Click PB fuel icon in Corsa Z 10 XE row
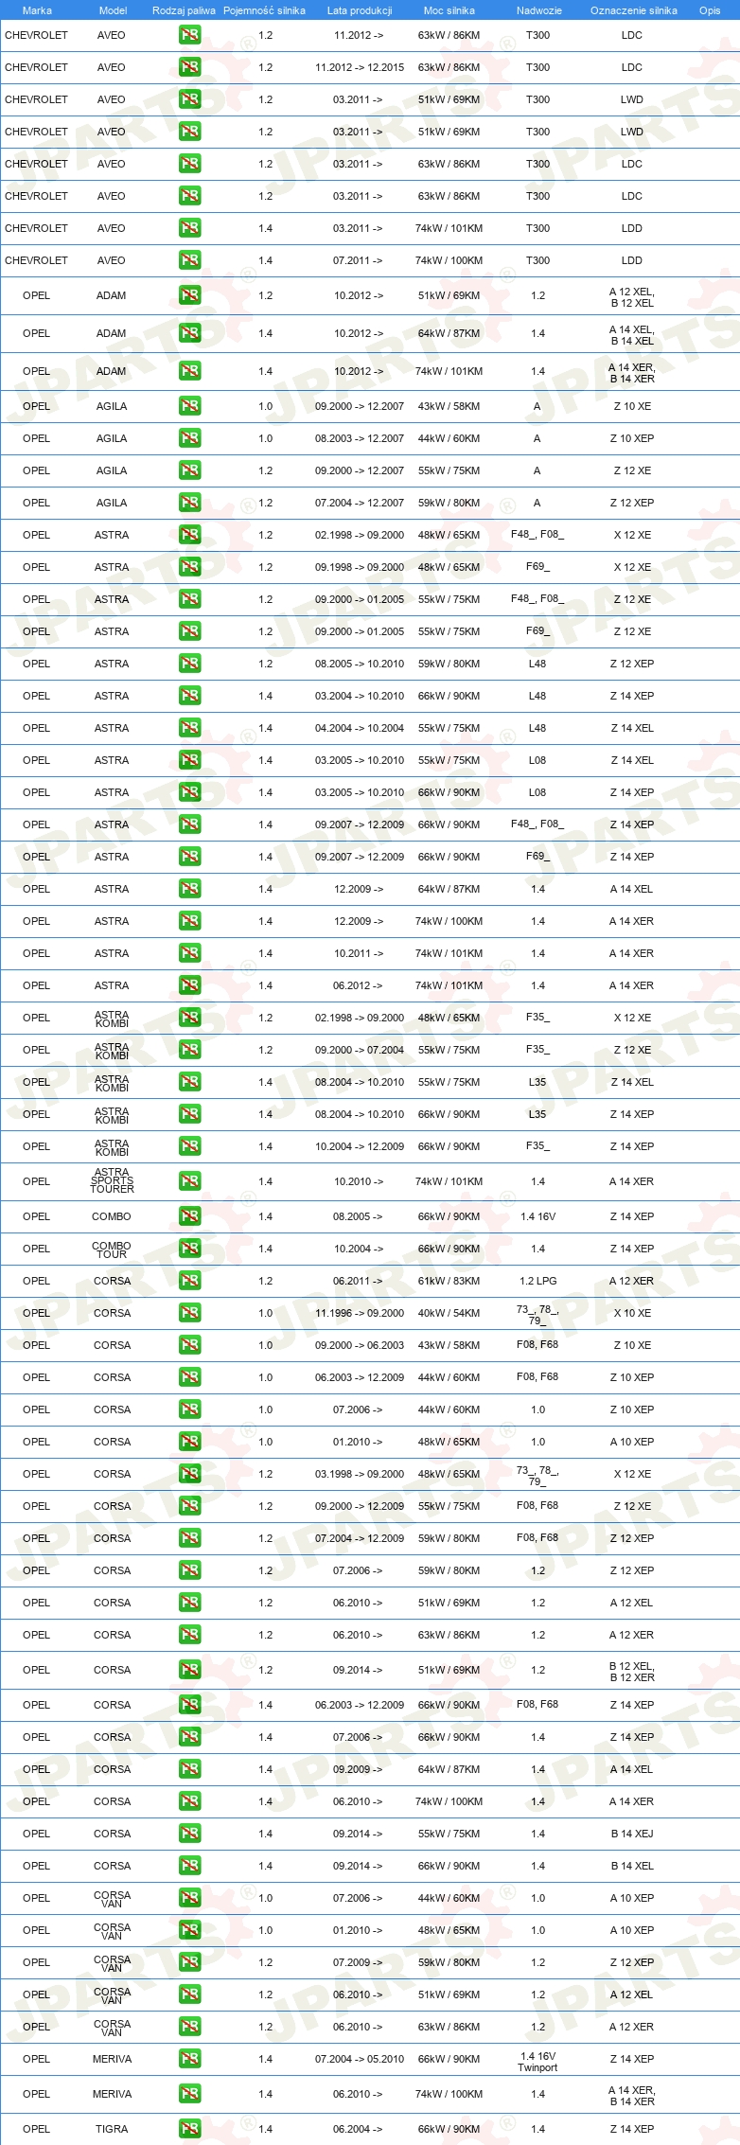 [189, 1345]
